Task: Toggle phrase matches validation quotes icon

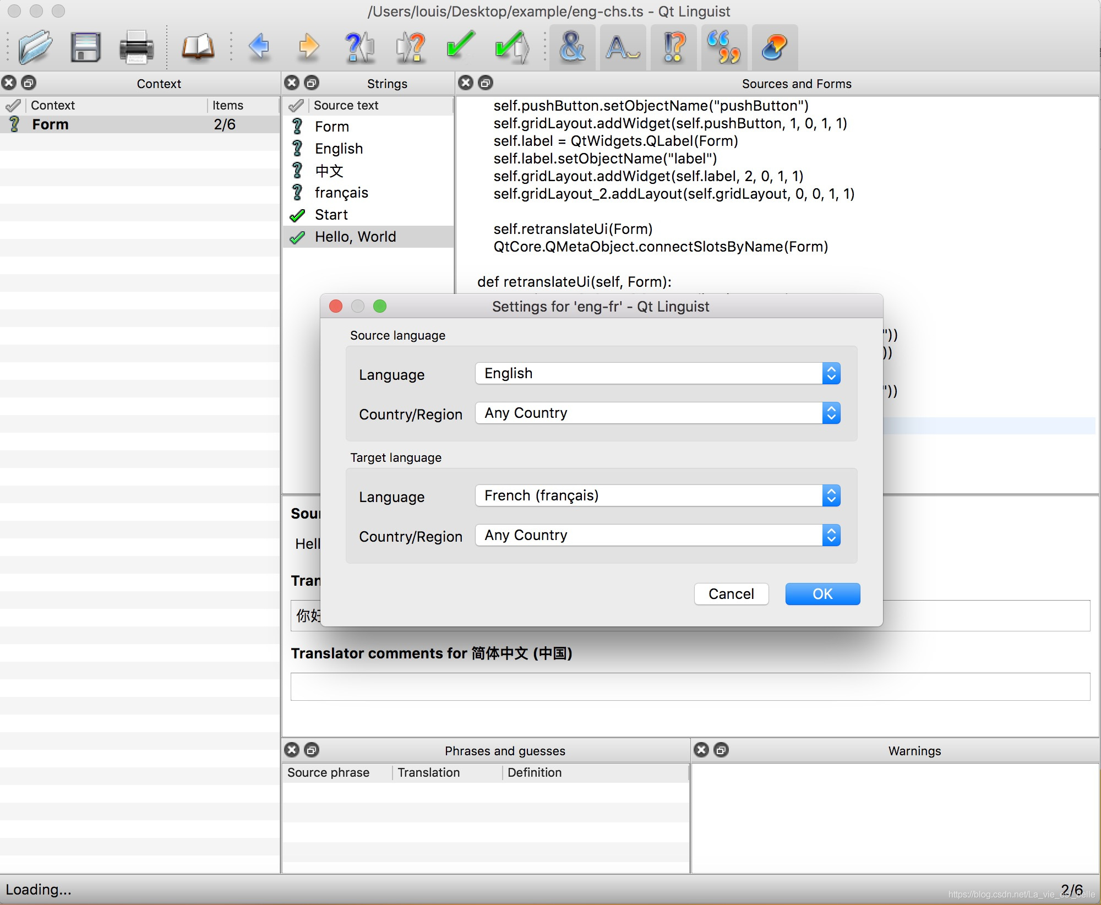Action: 724,47
